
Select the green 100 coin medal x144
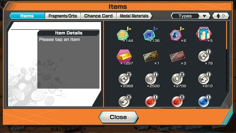point(124,34)
